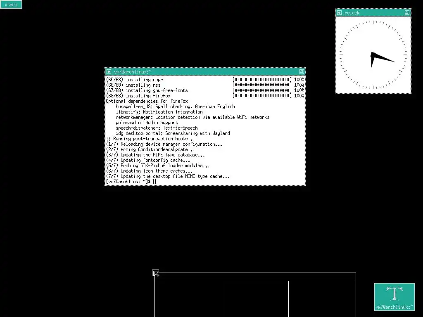Click '(7/7) Updating the desktop file MIME' line
423x317 pixels.
point(168,177)
